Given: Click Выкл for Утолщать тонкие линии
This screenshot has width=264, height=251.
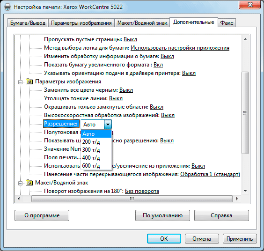Looking at the screenshot, I should [x=116, y=98].
